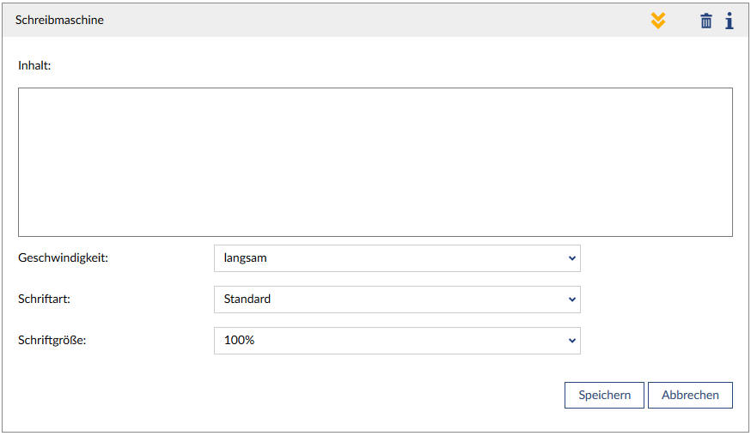751x436 pixels.
Task: Click the Inhalt label
Action: point(34,64)
